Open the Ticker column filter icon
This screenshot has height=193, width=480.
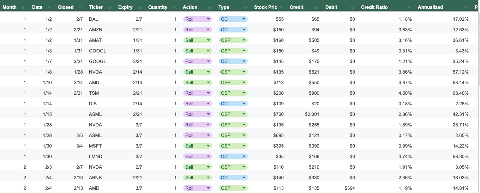109,7
